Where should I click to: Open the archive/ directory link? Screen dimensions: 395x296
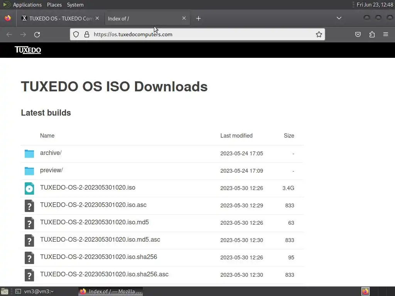[51, 153]
